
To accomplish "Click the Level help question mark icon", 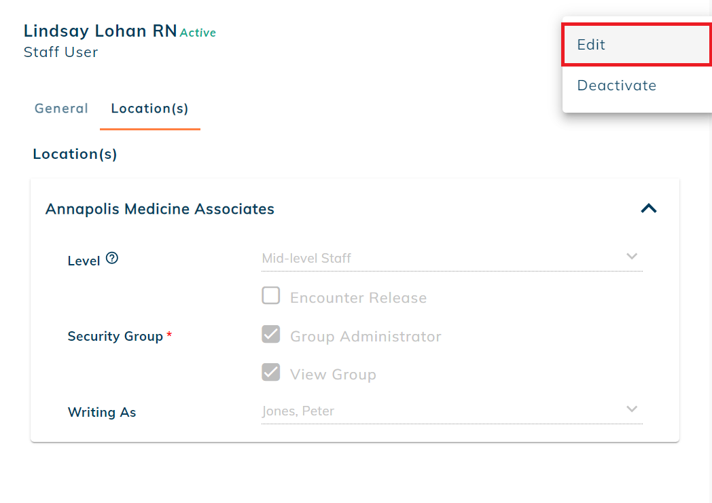I will (x=111, y=258).
